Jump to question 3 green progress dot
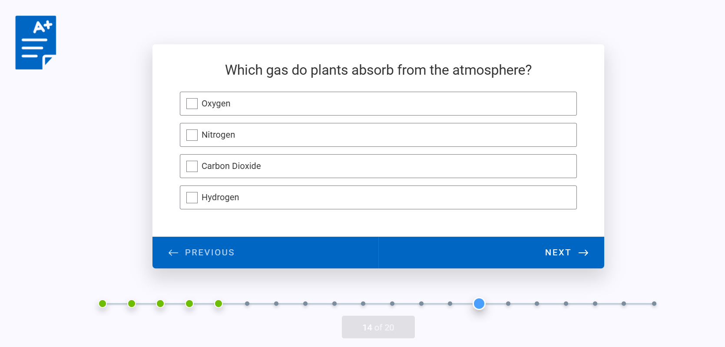 coord(160,304)
